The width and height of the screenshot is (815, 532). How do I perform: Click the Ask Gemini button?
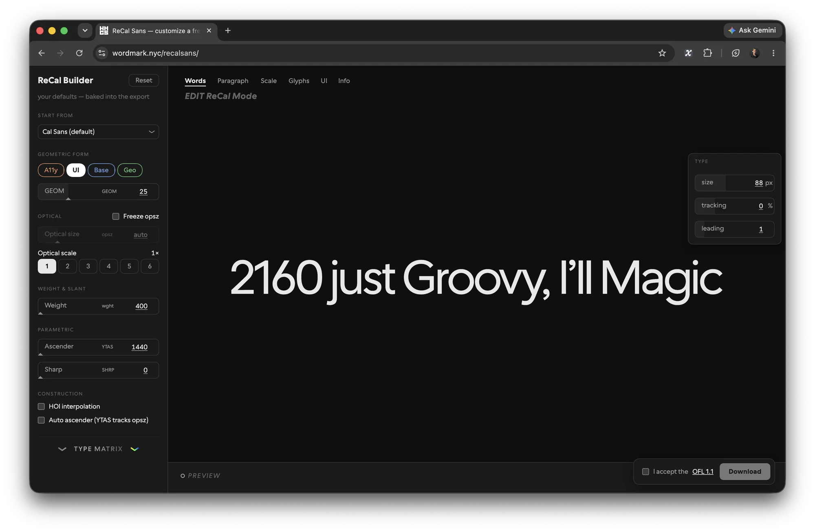[x=752, y=30]
